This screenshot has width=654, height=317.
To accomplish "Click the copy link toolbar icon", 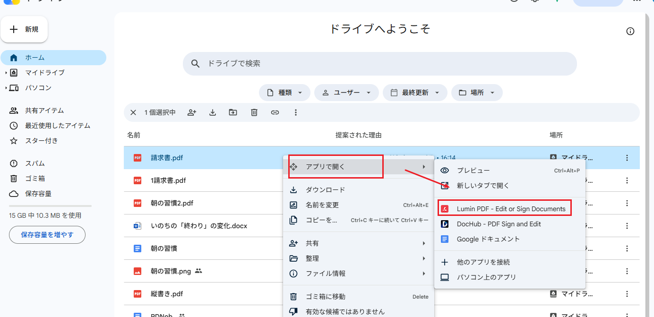I will (275, 112).
